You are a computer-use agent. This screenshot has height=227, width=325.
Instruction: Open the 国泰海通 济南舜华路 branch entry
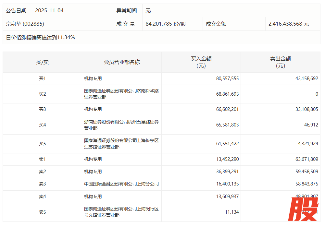[x=121, y=94]
